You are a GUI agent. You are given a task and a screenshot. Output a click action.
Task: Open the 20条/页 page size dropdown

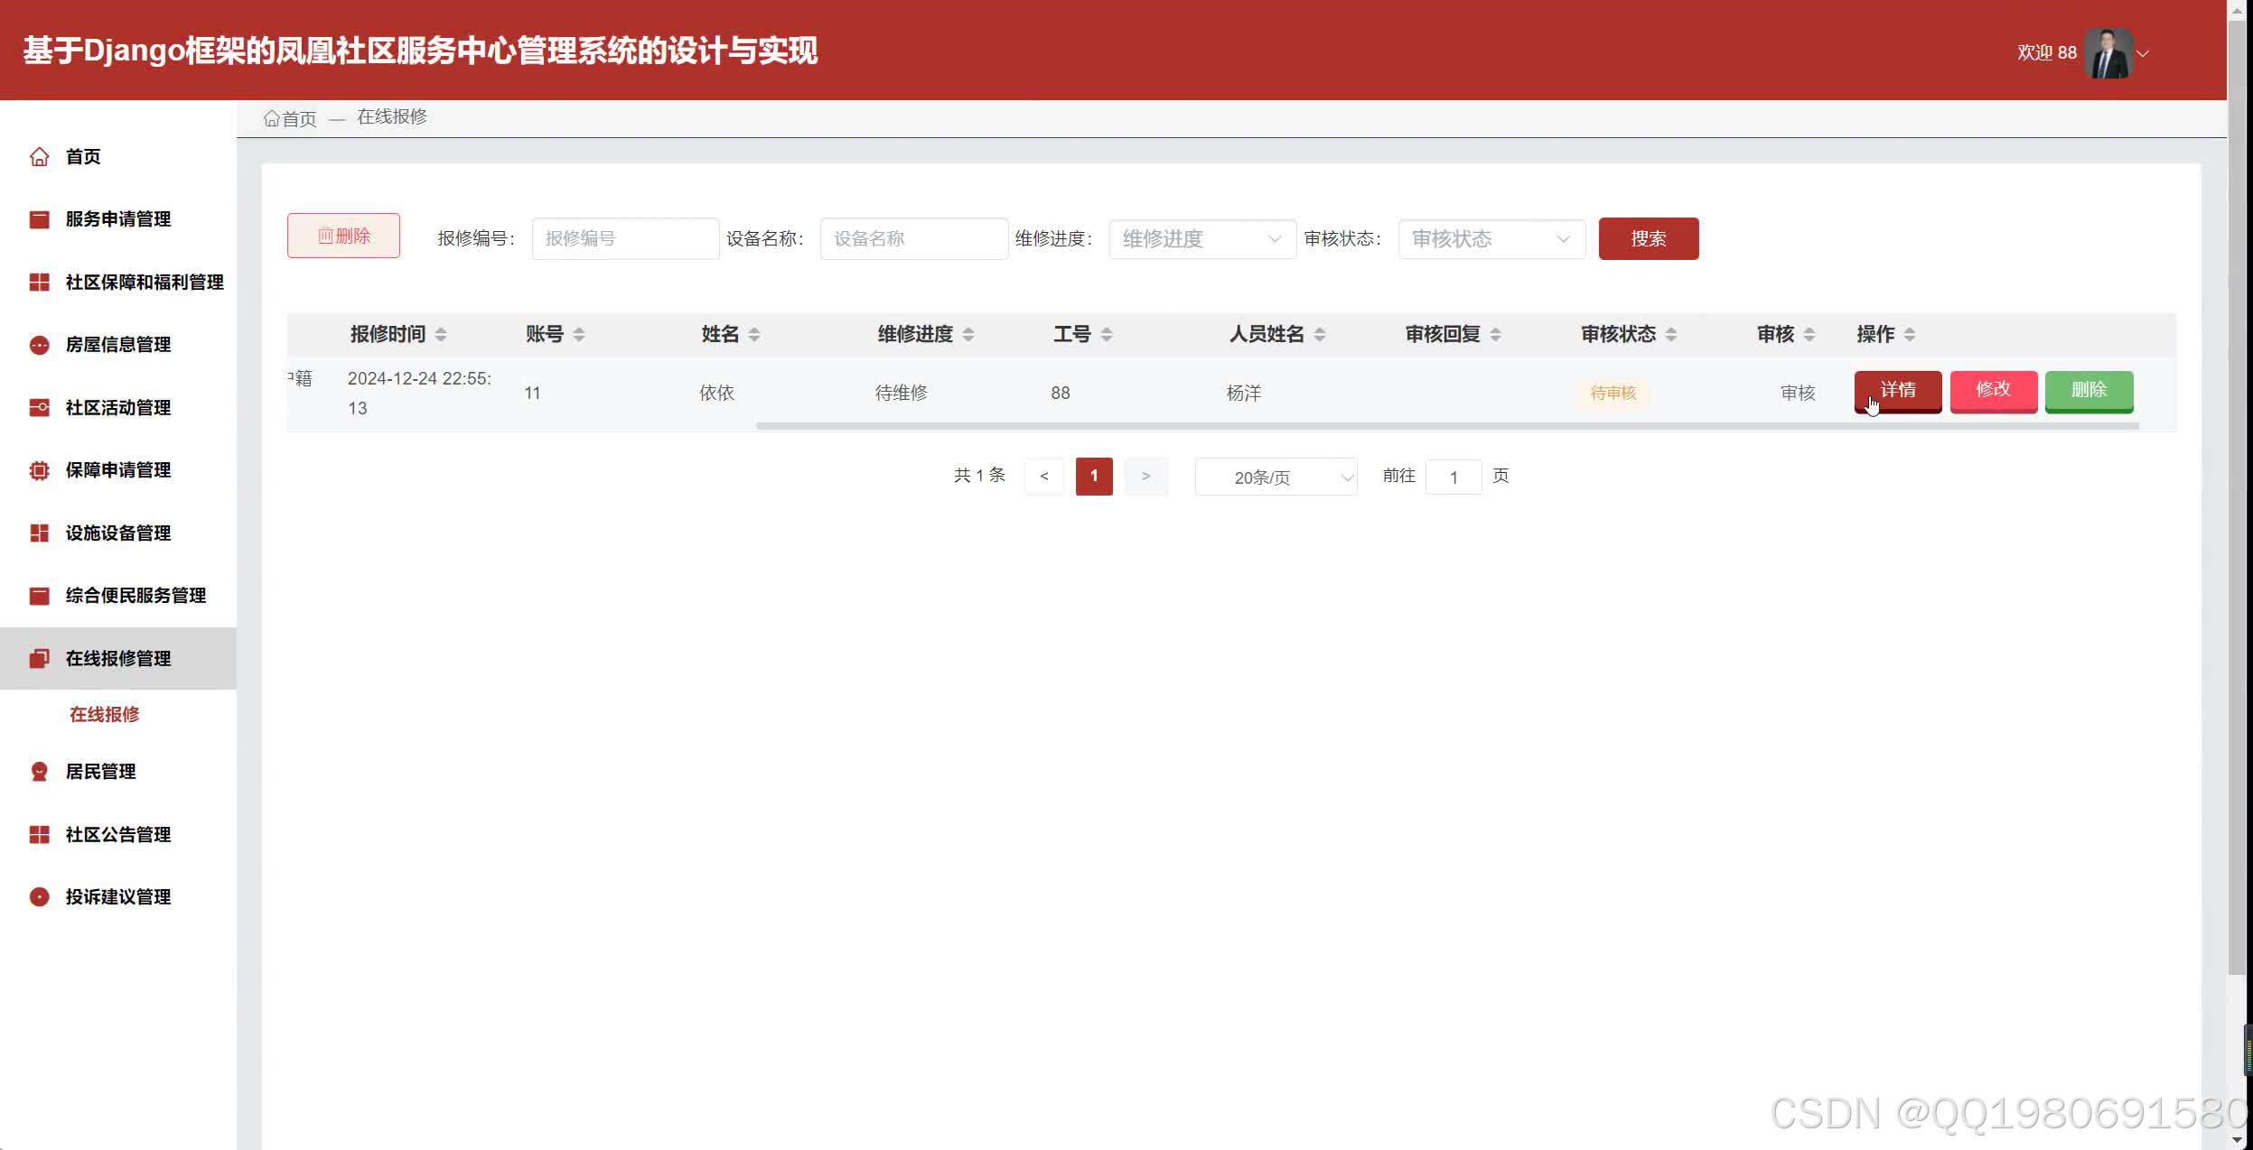click(x=1275, y=477)
